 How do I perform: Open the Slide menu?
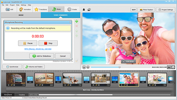click(x=18, y=5)
